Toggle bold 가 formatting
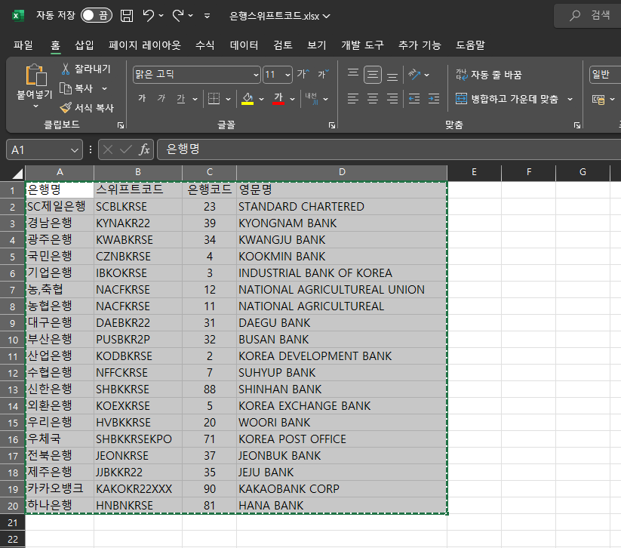The height and width of the screenshot is (548, 621). click(x=142, y=98)
